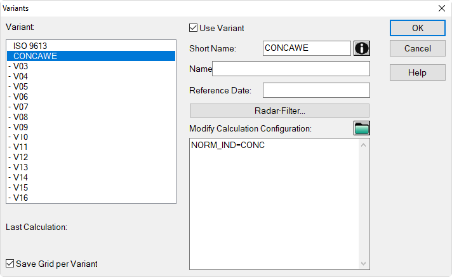Screen dimensions: 452x277
Task: Open the Help button
Action: 418,72
